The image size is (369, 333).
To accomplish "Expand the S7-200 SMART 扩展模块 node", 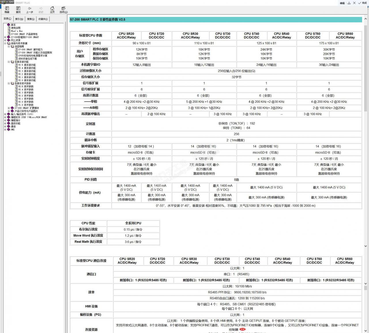I will pos(9,108).
